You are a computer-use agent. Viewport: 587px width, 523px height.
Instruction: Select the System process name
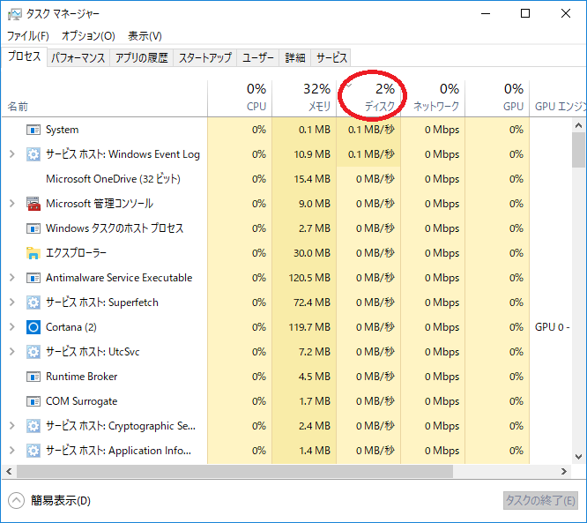pyautogui.click(x=63, y=130)
